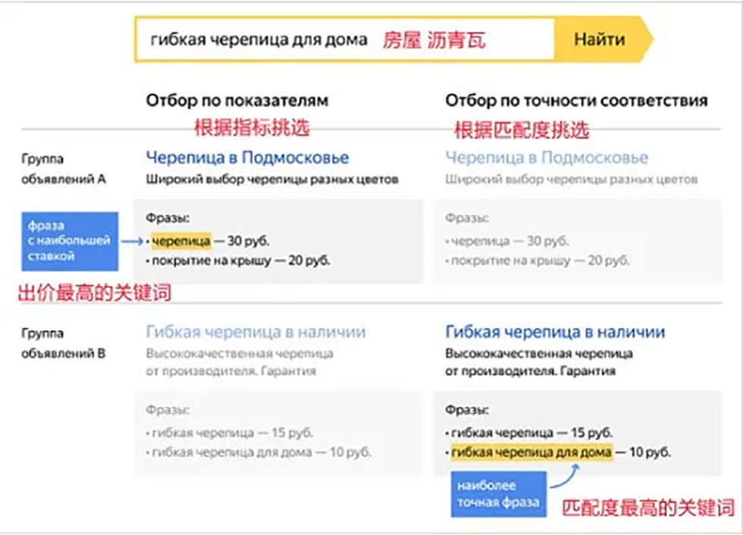Click the red annotation 匹配度最高的关键词
This screenshot has height=535, width=743.
coord(648,508)
